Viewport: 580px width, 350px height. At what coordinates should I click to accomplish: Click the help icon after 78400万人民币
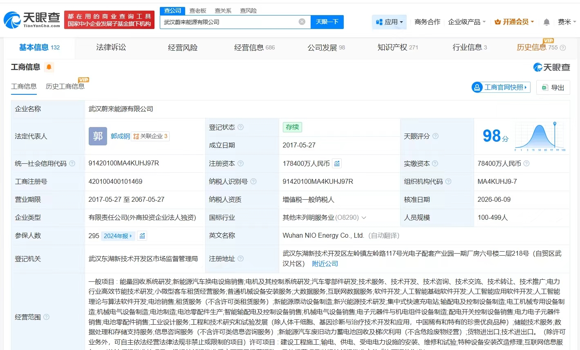(x=526, y=163)
